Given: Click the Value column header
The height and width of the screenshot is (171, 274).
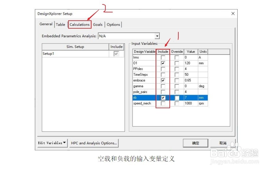Looking at the screenshot, I should pyautogui.click(x=191, y=52).
